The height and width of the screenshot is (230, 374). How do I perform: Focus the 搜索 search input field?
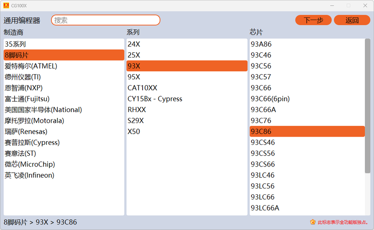pyautogui.click(x=106, y=20)
